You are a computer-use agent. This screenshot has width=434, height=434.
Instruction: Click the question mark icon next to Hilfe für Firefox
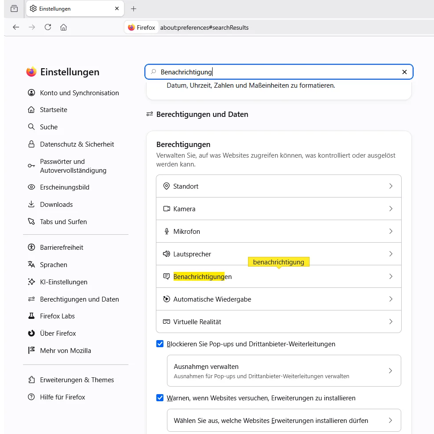click(31, 397)
